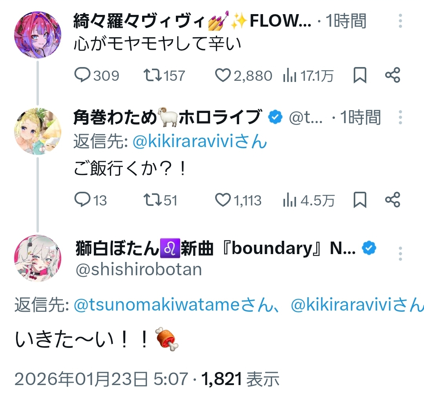This screenshot has width=424, height=398.
Task: View analytics showing 4.5万 views
Action: (x=289, y=200)
